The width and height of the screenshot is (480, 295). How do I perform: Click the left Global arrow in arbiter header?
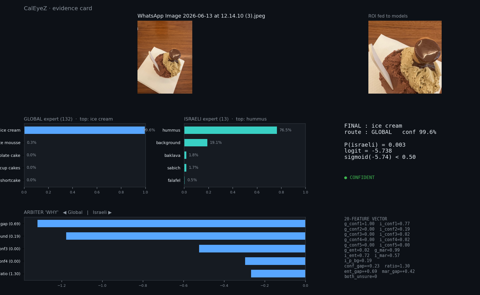pyautogui.click(x=64, y=212)
